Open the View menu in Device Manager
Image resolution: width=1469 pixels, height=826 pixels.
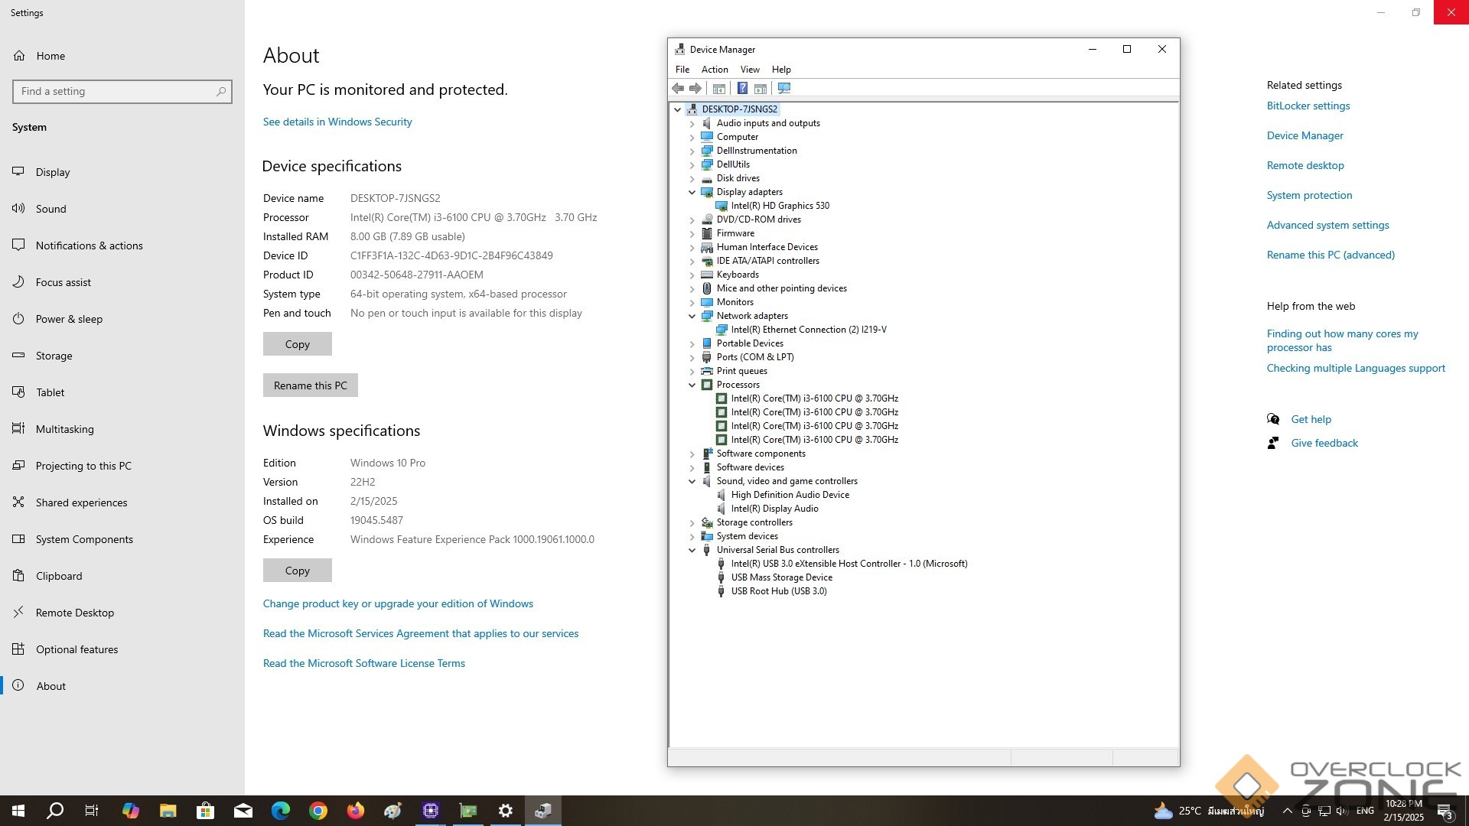coord(750,70)
